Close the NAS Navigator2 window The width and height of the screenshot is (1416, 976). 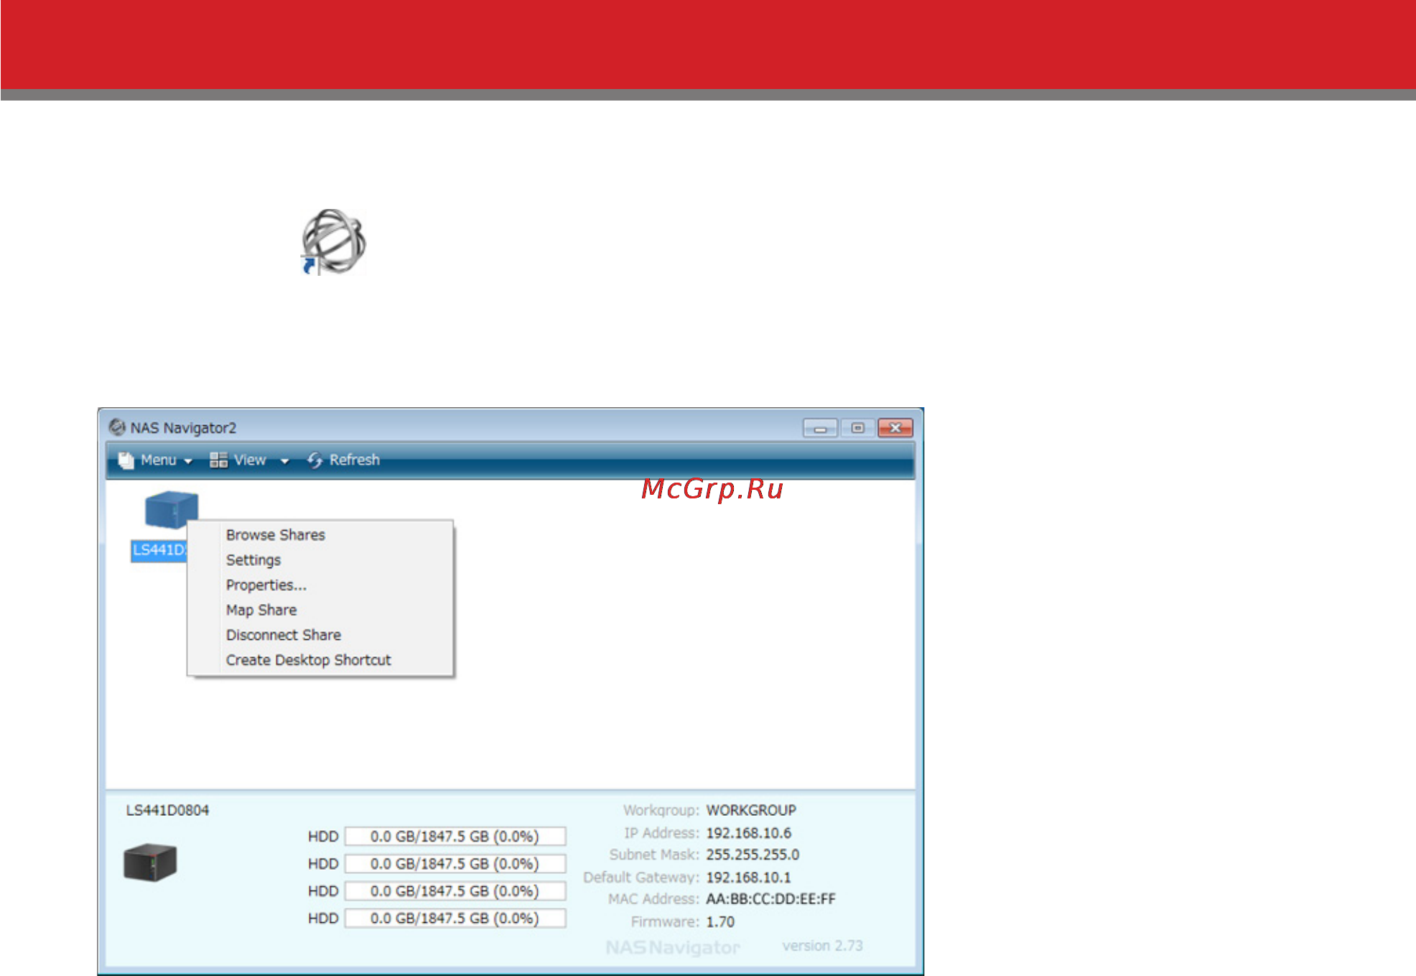point(895,428)
